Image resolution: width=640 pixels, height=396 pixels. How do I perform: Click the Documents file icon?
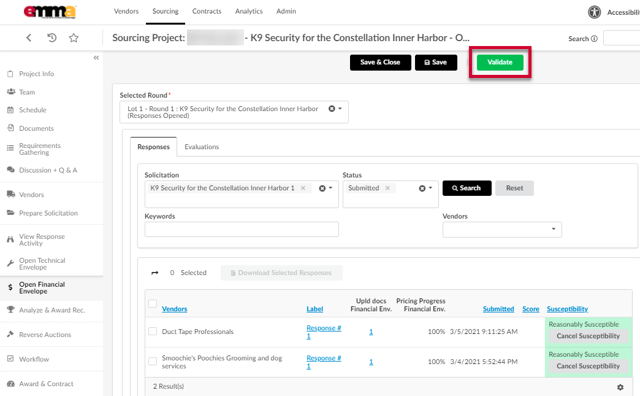tap(10, 128)
